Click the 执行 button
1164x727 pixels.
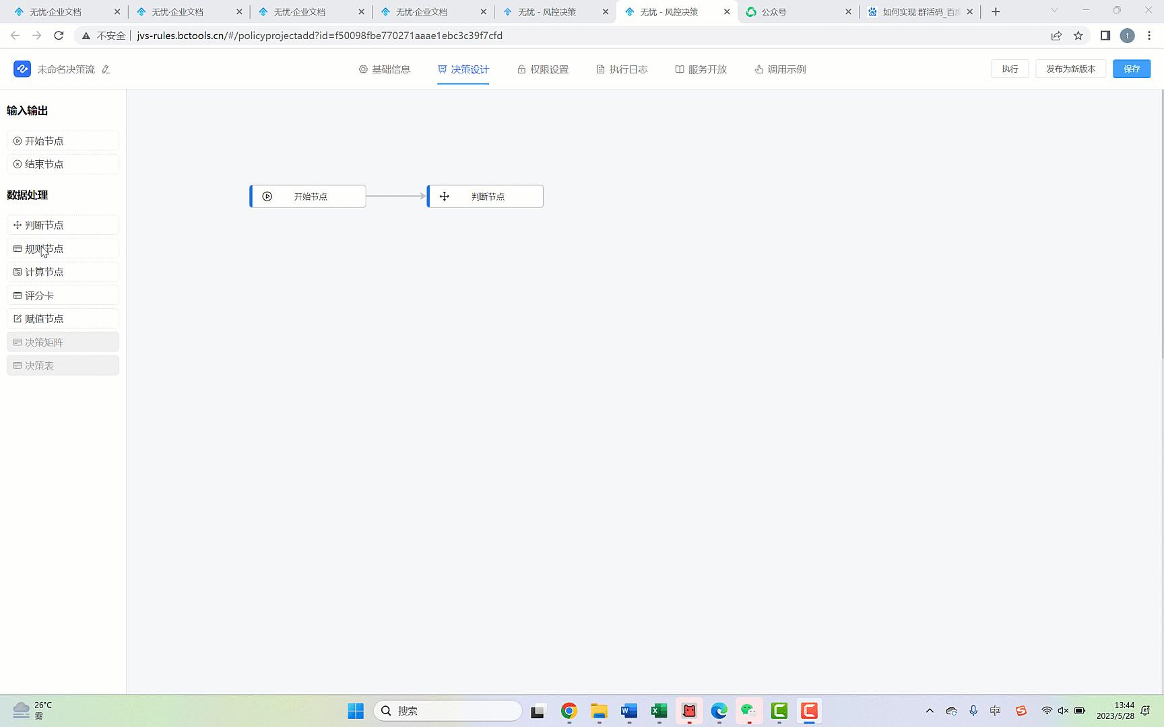tap(1010, 69)
